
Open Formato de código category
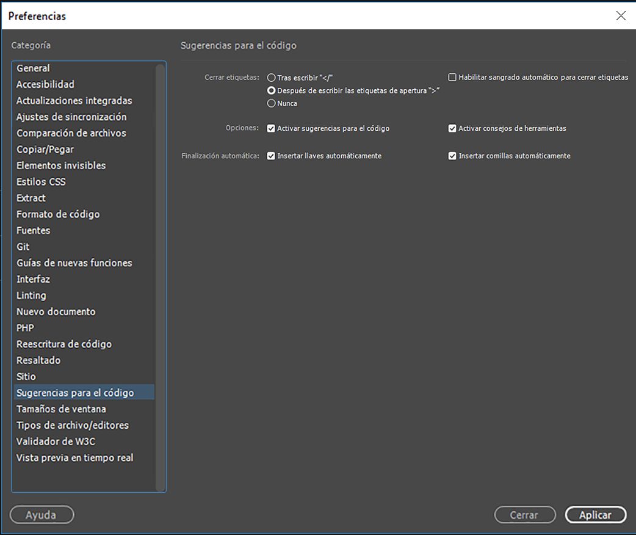click(x=58, y=214)
